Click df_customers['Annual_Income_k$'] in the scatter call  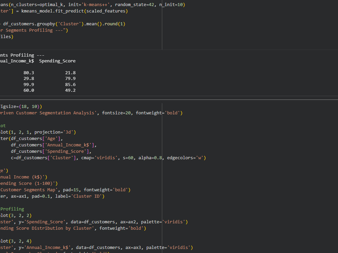pos(53,145)
